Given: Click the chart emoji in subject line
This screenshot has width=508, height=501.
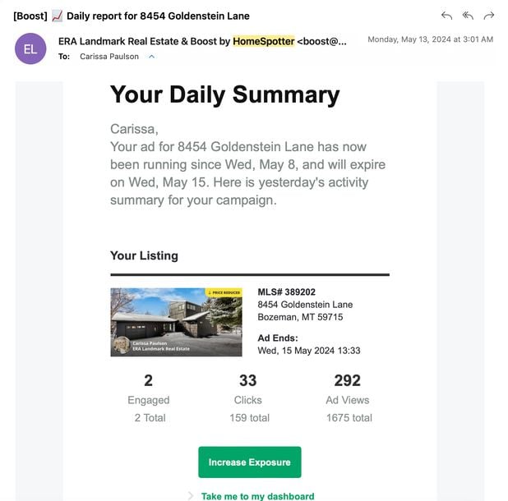Looking at the screenshot, I should 58,16.
